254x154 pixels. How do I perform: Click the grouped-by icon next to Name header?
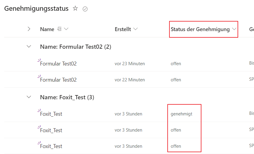pos(59,29)
